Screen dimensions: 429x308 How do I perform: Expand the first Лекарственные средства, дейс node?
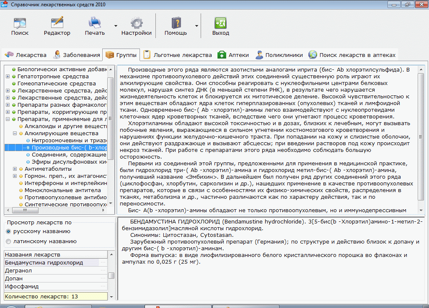pos(8,91)
